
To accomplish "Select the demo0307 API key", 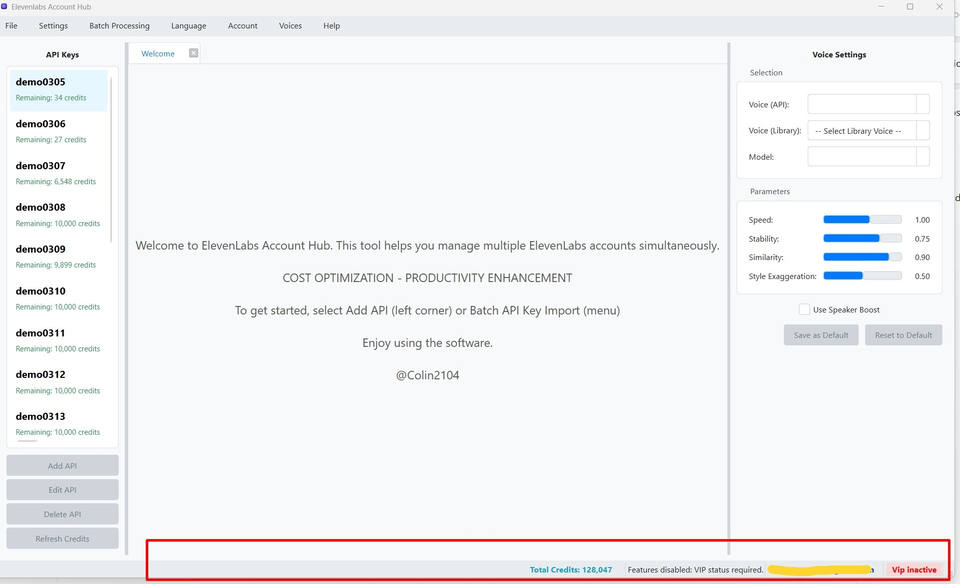I will coord(58,174).
